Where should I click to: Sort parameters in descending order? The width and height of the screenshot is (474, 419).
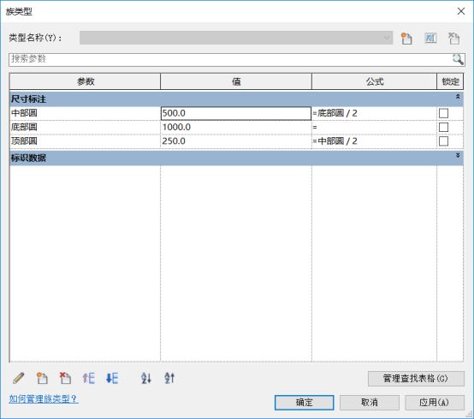point(169,378)
